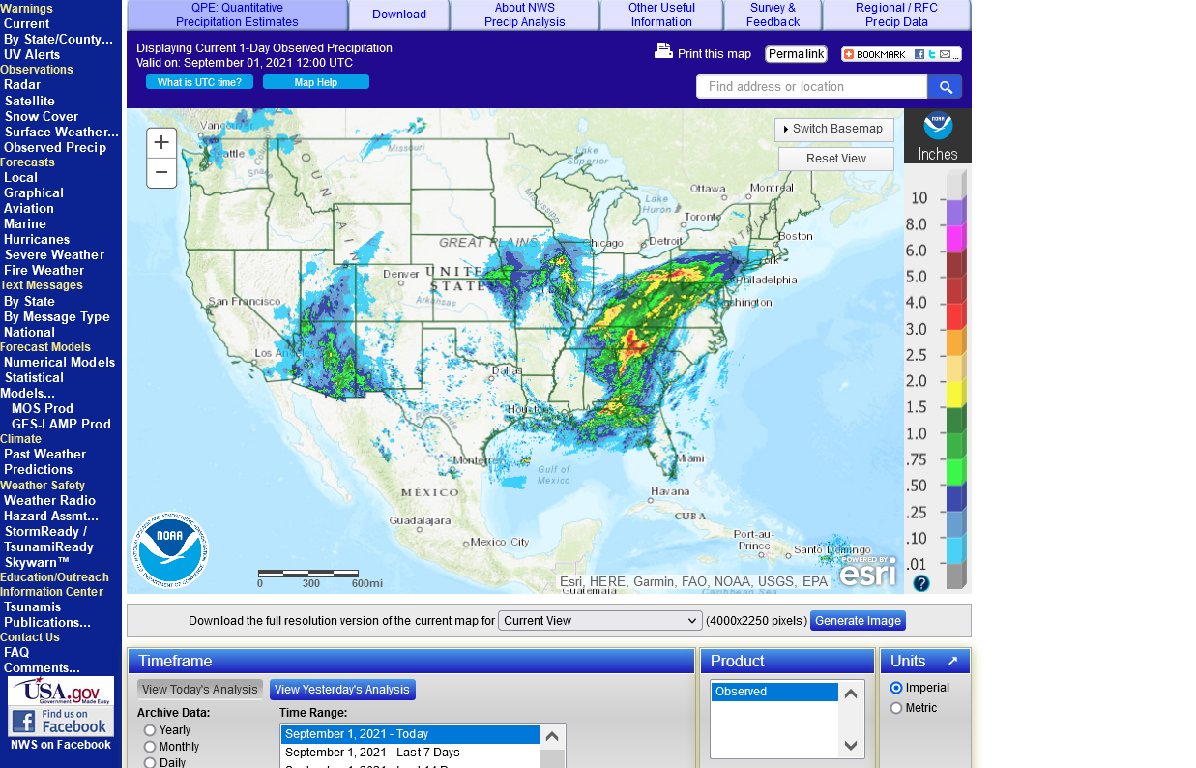Screen dimensions: 1196x768
Task: Open the Skywarn link
Action: coord(37,562)
